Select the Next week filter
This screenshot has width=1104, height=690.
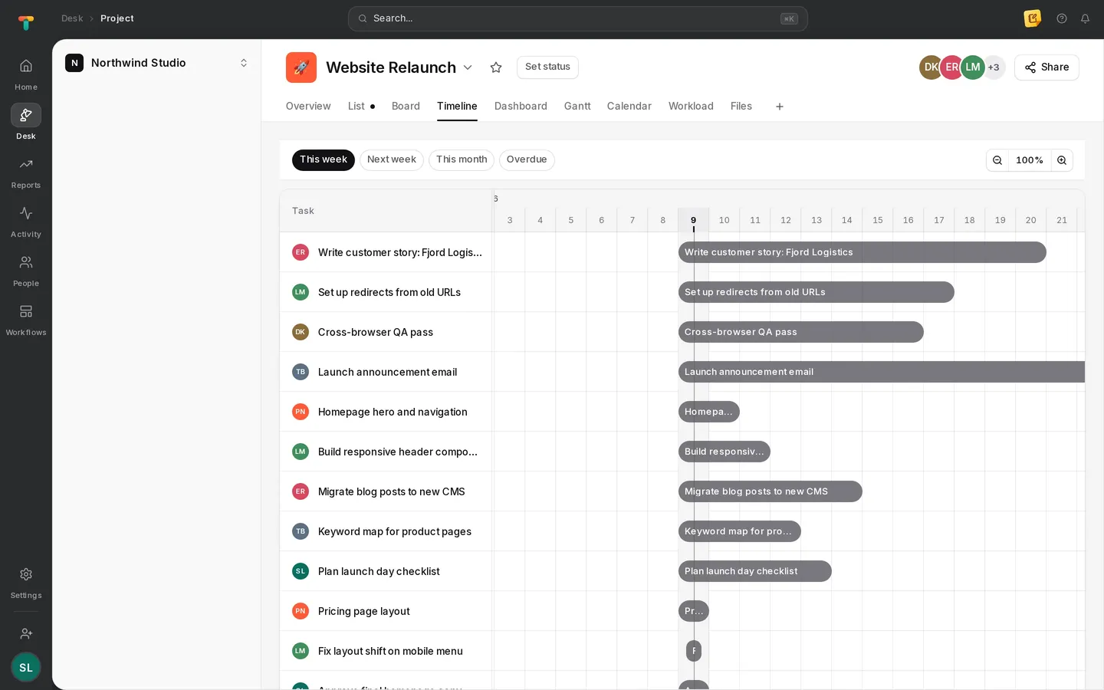392,159
